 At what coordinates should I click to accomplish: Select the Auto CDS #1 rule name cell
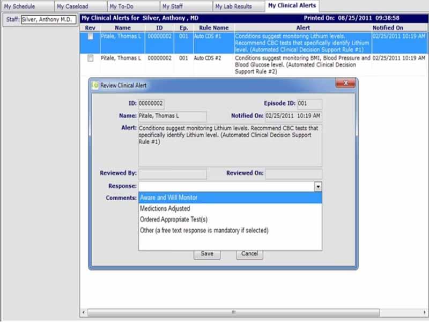click(208, 36)
